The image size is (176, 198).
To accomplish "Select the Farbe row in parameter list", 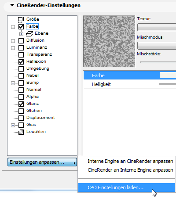I will 130,76.
